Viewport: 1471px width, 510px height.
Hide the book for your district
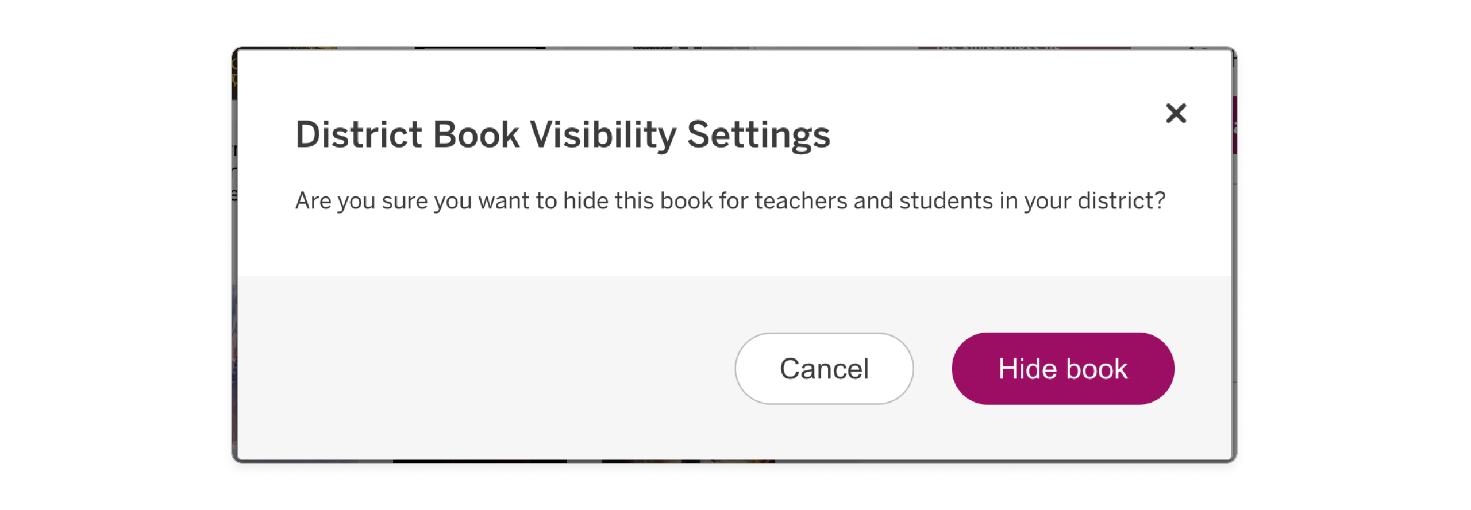[x=1062, y=368]
